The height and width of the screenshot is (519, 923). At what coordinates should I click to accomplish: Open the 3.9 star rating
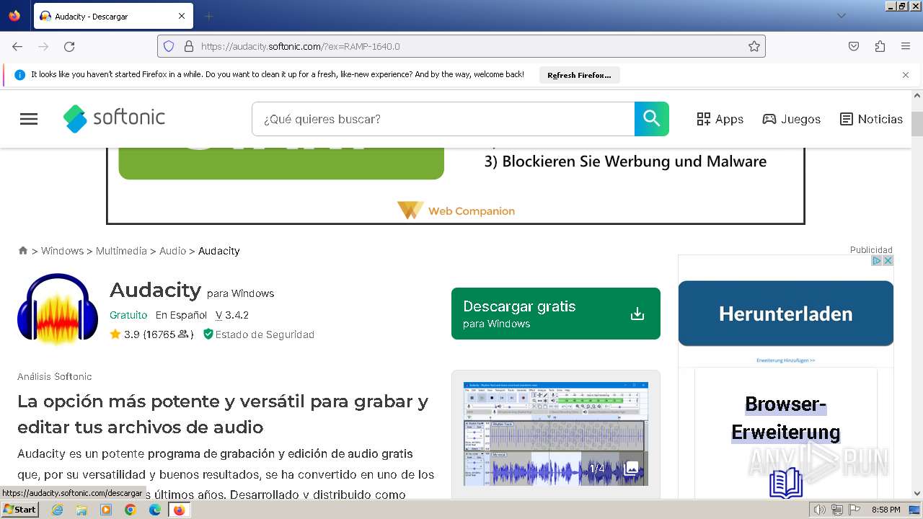point(151,334)
